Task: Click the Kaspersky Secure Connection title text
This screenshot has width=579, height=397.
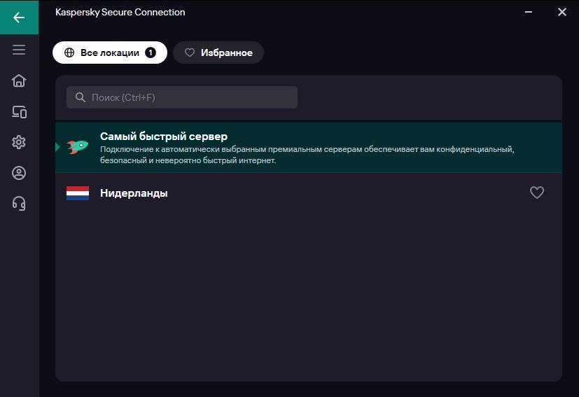Action: pyautogui.click(x=120, y=12)
